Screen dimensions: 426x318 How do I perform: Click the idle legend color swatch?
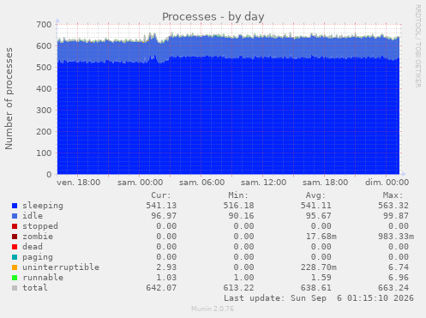pyautogui.click(x=15, y=216)
